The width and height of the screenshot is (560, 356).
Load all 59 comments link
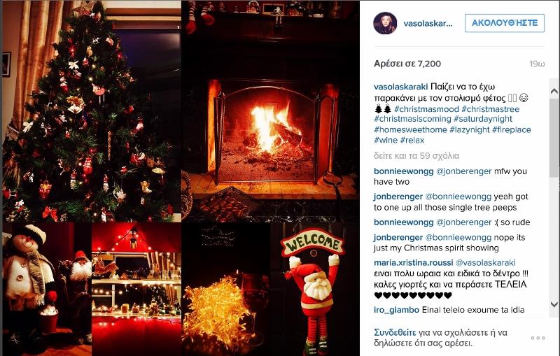click(416, 156)
